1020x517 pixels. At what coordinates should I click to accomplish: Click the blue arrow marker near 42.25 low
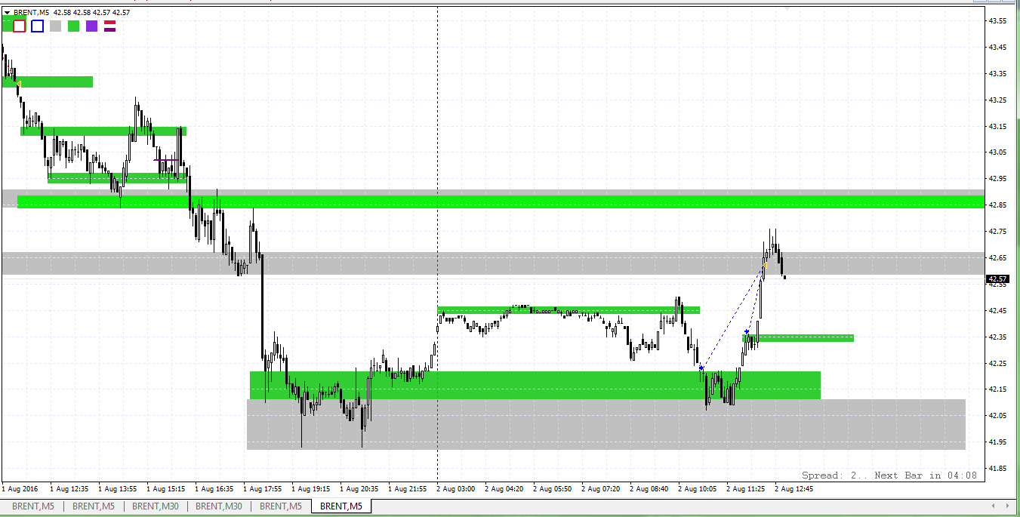pos(701,368)
